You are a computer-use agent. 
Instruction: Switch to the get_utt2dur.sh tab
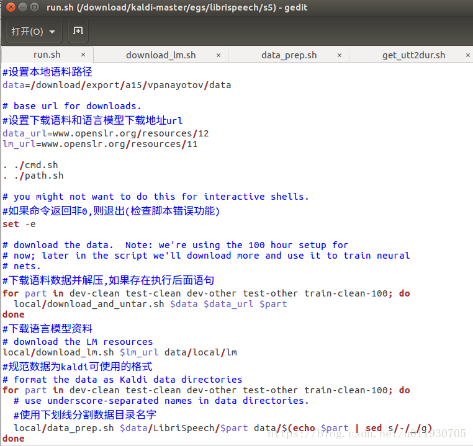[x=413, y=55]
